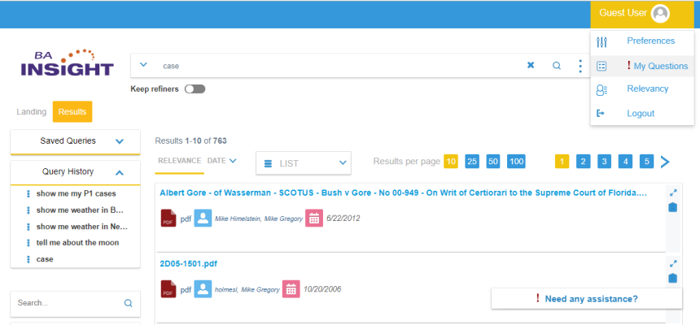Sort by the RELEVANCE tab
The height and width of the screenshot is (325, 700).
click(x=179, y=161)
